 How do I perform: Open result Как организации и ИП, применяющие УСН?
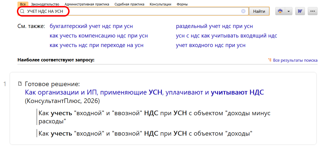pos(145,92)
